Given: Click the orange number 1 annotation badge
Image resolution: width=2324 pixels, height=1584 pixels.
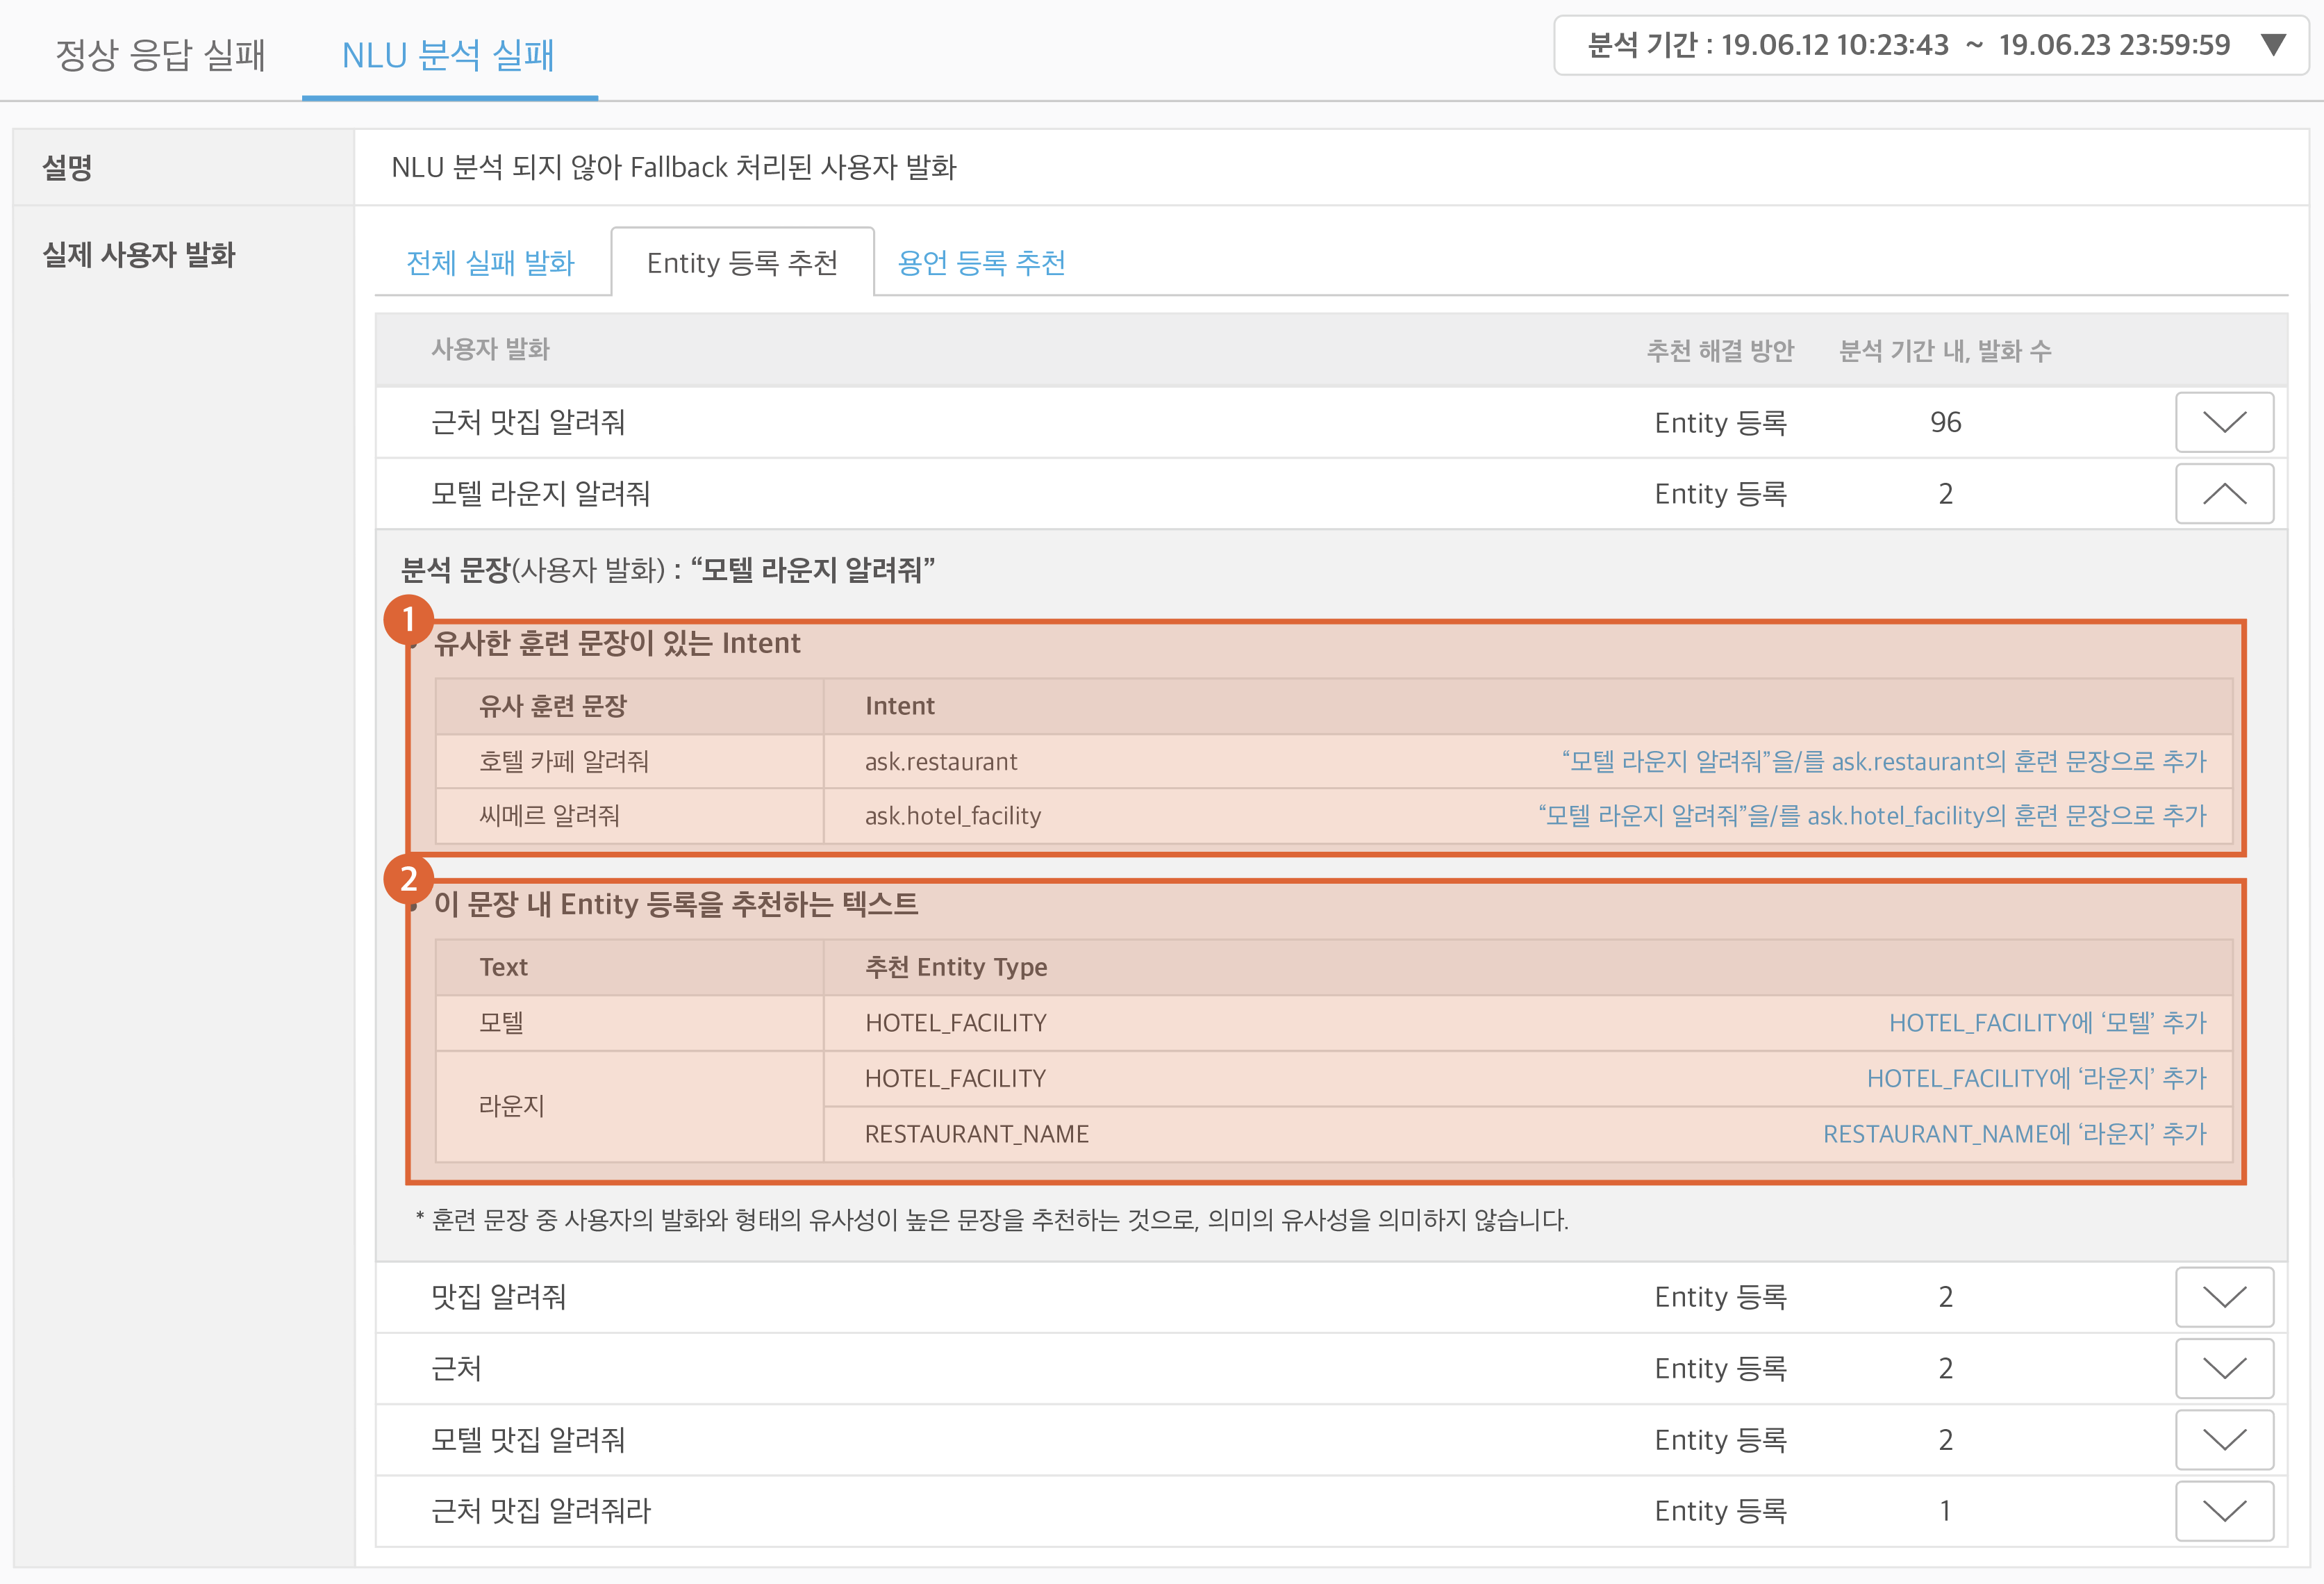Looking at the screenshot, I should click(x=408, y=620).
